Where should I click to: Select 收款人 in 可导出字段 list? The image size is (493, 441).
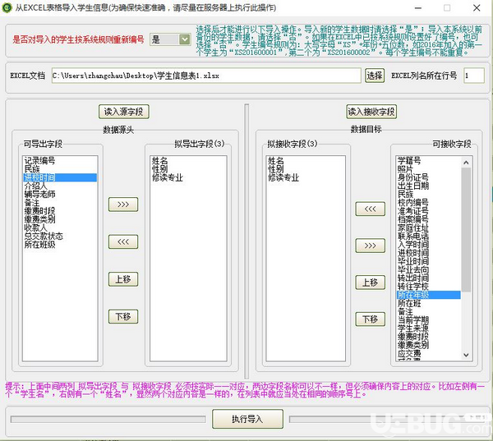click(x=60, y=227)
